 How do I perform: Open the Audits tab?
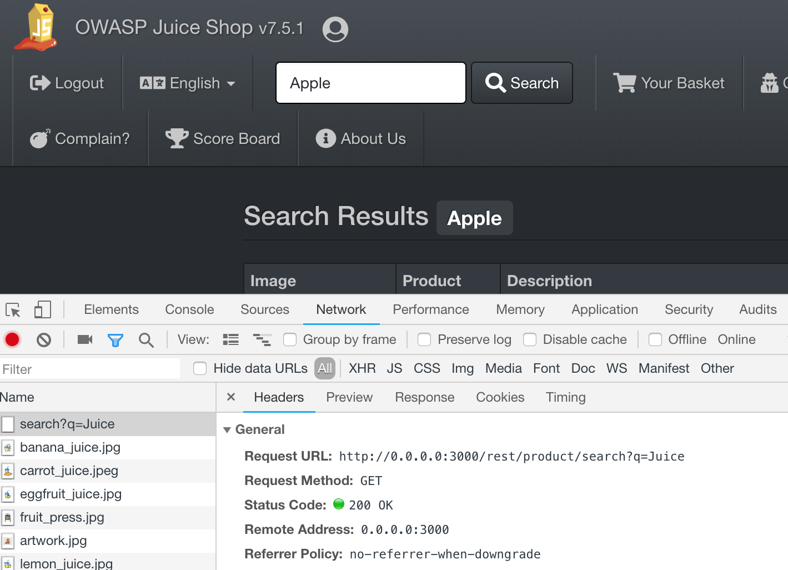click(757, 309)
